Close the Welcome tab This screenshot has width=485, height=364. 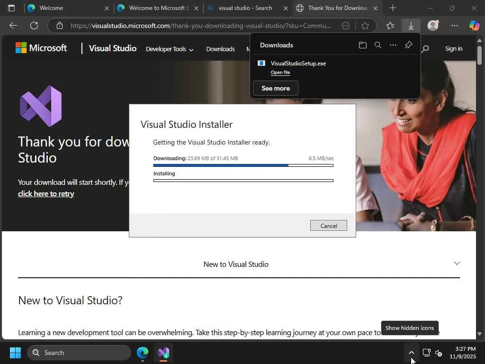tap(107, 9)
